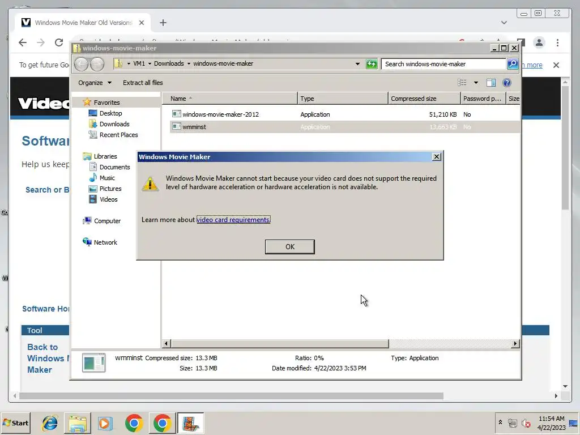
Task: Click the Search windows-movie-maker field
Action: pos(443,64)
